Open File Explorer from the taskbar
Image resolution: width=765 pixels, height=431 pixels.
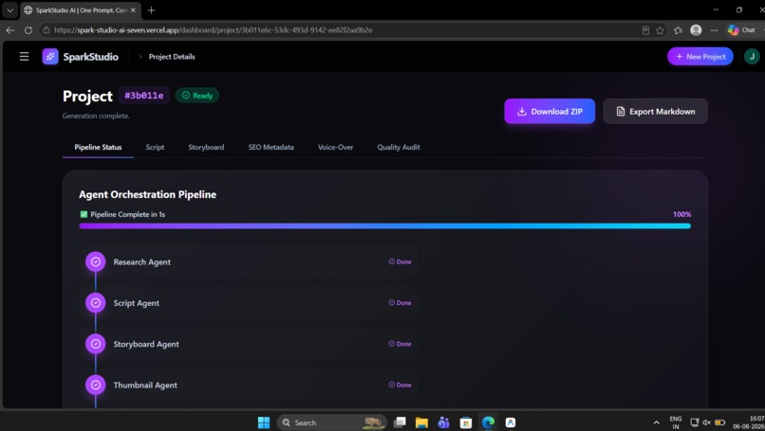pyautogui.click(x=421, y=422)
